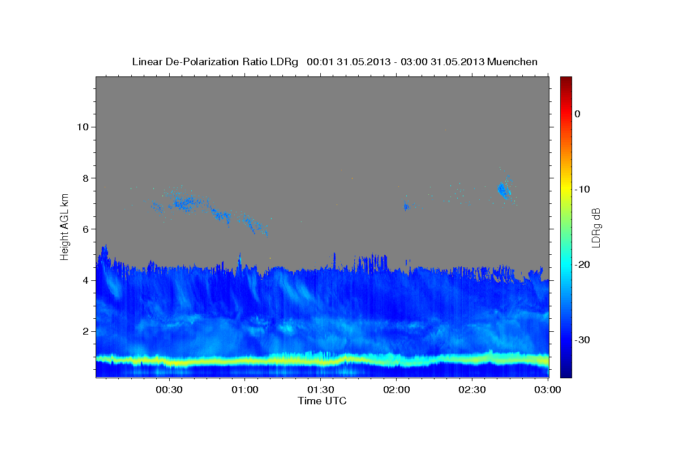
Task: Click the 03:00 time tick label
Action: point(548,390)
